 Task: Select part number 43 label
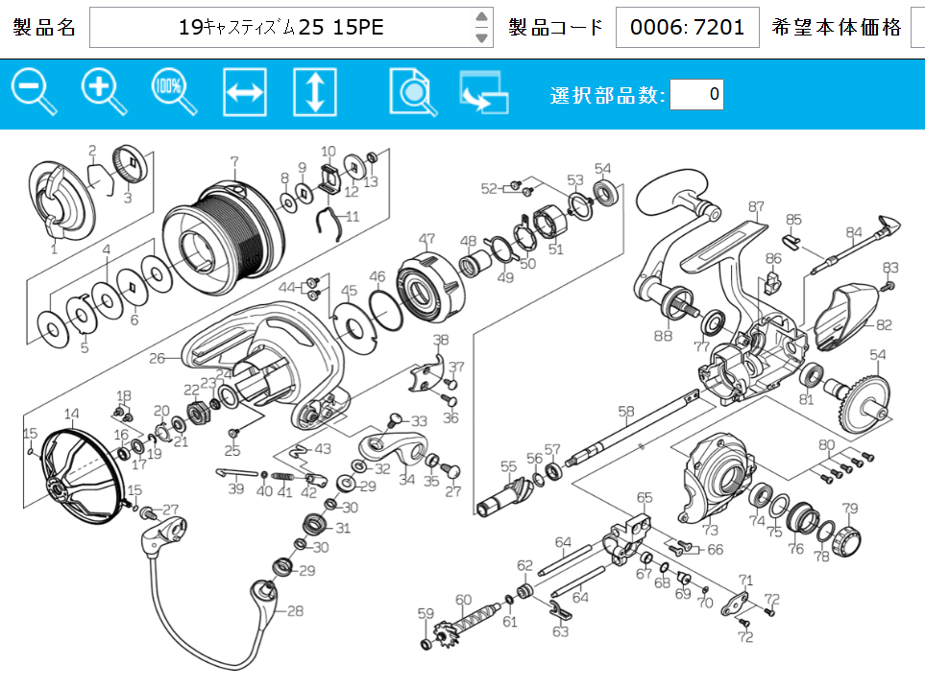[x=322, y=448]
